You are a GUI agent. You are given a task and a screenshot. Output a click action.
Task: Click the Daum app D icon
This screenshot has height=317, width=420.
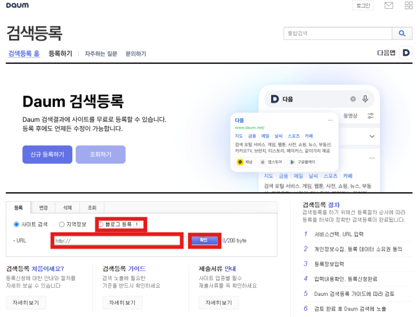tap(406, 53)
